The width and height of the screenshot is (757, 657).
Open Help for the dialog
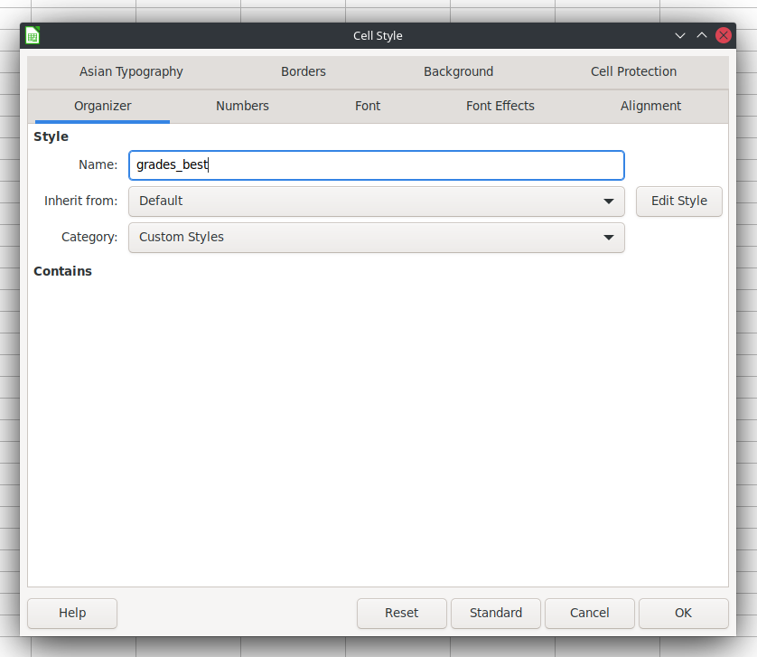tap(72, 613)
